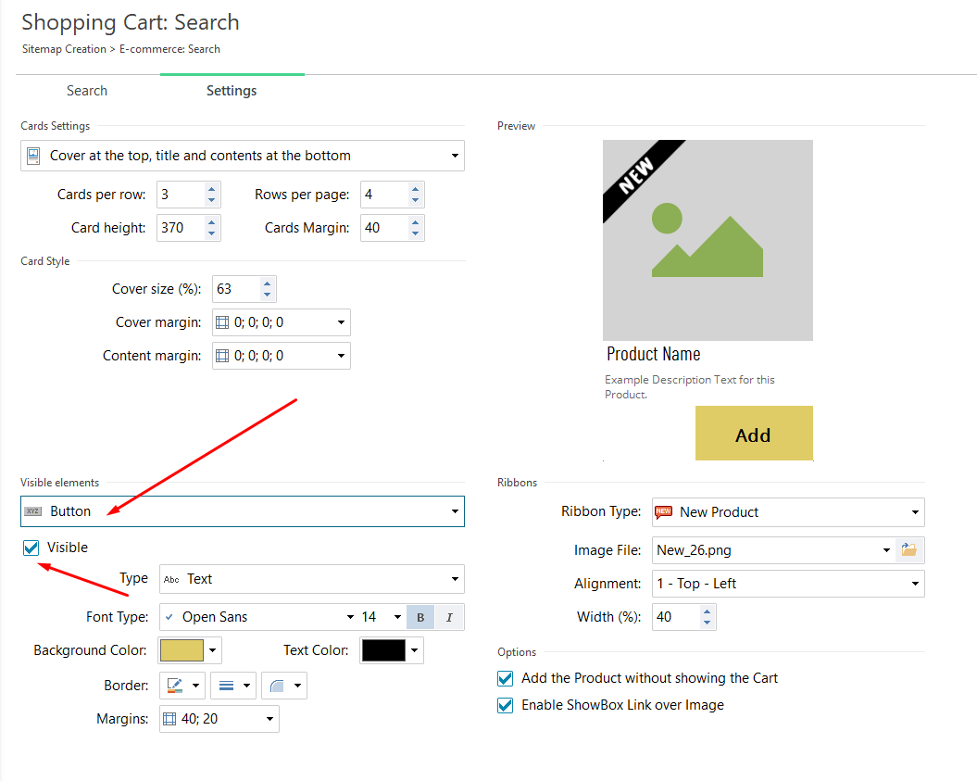Expand the Text Color dropdown arrow

coord(415,650)
